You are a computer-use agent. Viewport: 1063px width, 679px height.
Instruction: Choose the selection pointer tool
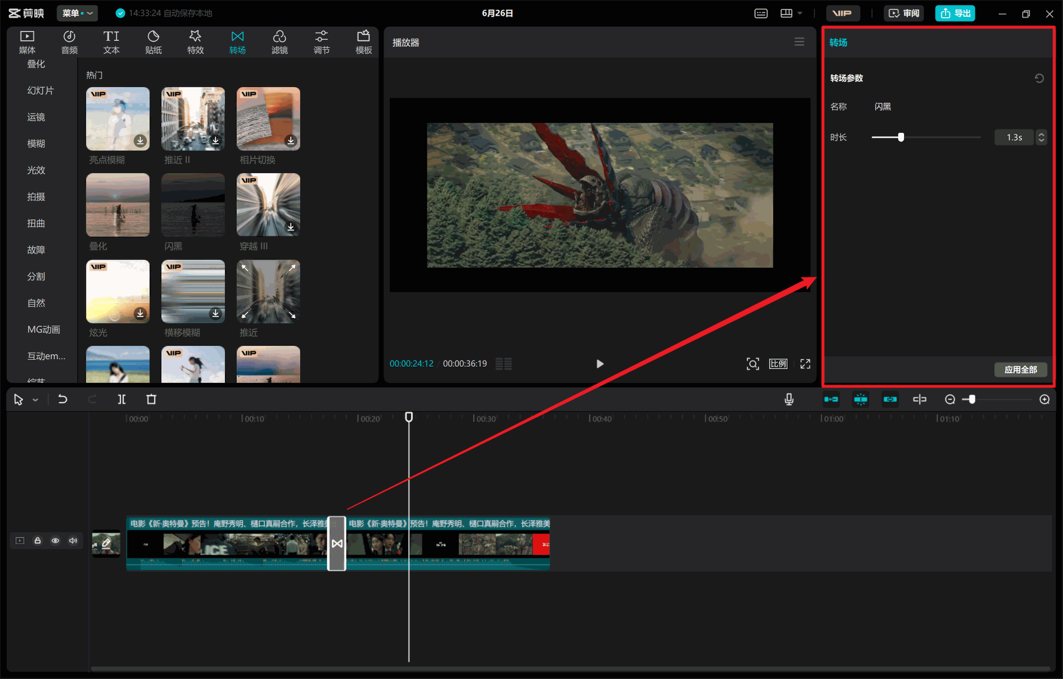[x=18, y=400]
